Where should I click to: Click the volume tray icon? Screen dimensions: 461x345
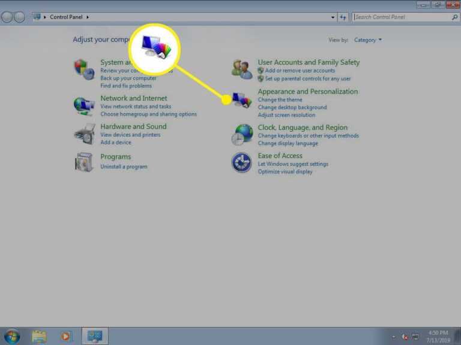(405, 337)
